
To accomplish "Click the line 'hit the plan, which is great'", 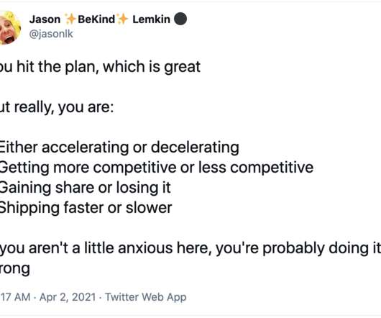I will click(109, 67).
